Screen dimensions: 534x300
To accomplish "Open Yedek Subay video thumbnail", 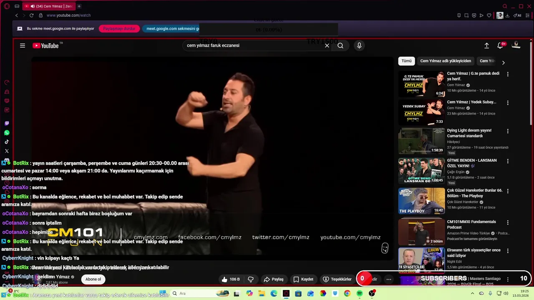I will pos(421,112).
